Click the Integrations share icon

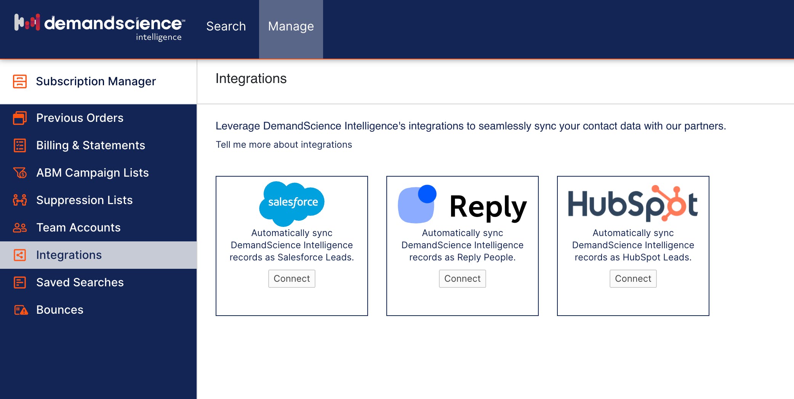pyautogui.click(x=20, y=255)
